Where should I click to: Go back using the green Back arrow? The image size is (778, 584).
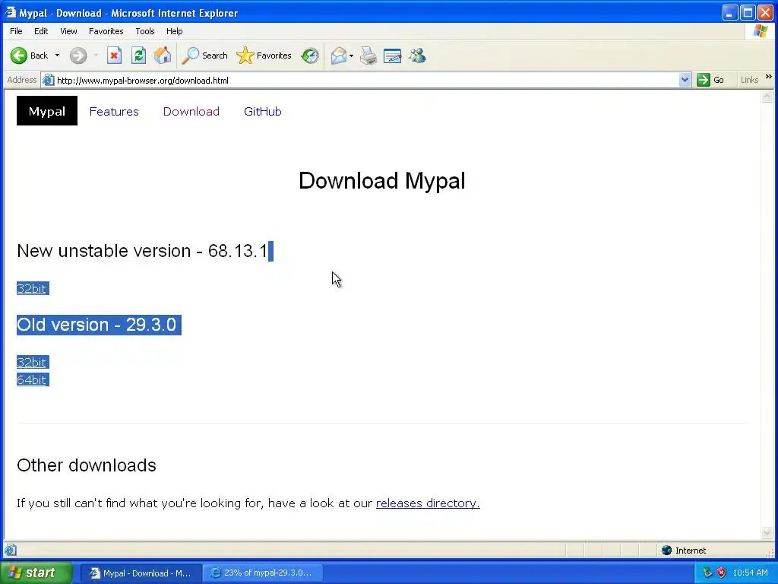29,56
